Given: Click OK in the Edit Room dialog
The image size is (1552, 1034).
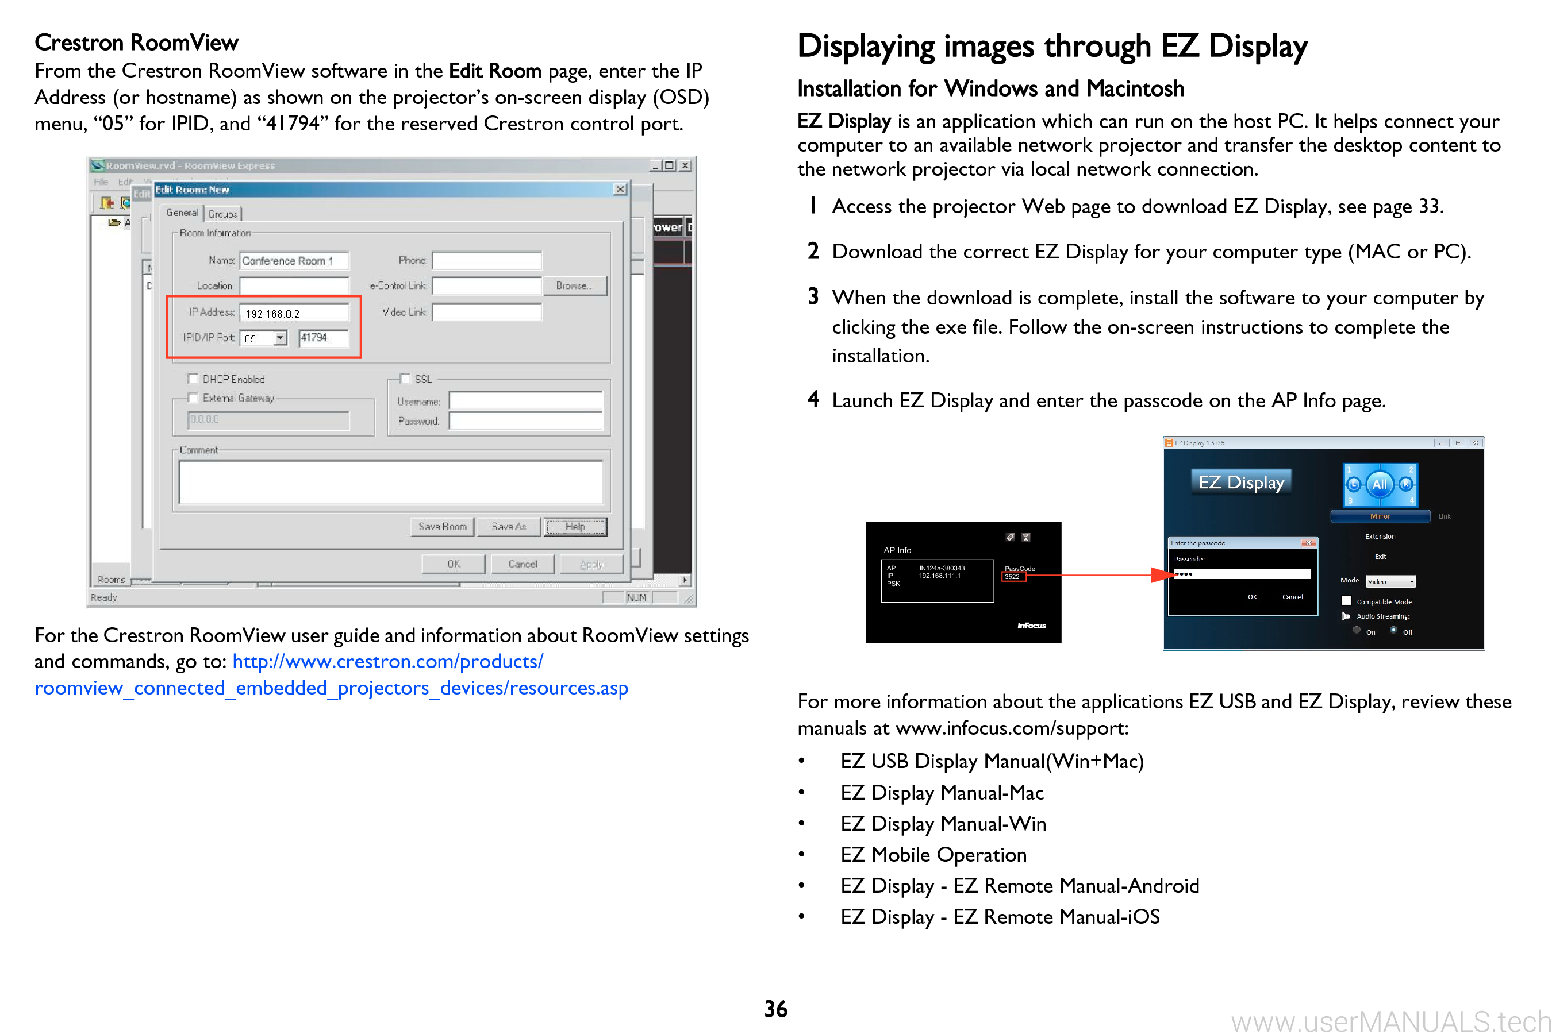Looking at the screenshot, I should pos(454,565).
